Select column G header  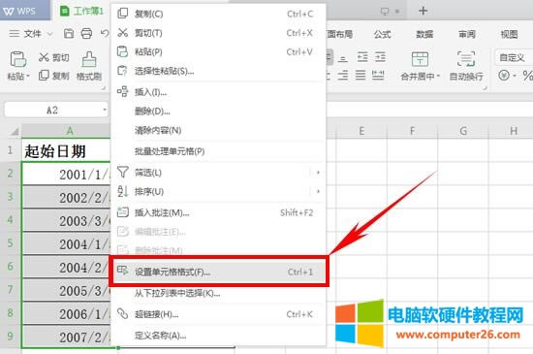coord(463,131)
